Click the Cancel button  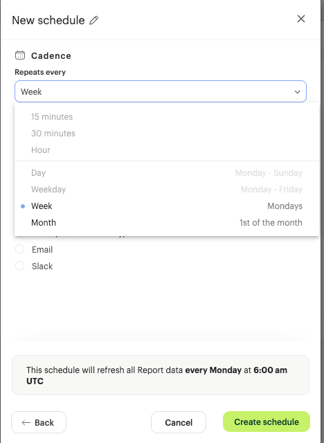pos(179,422)
